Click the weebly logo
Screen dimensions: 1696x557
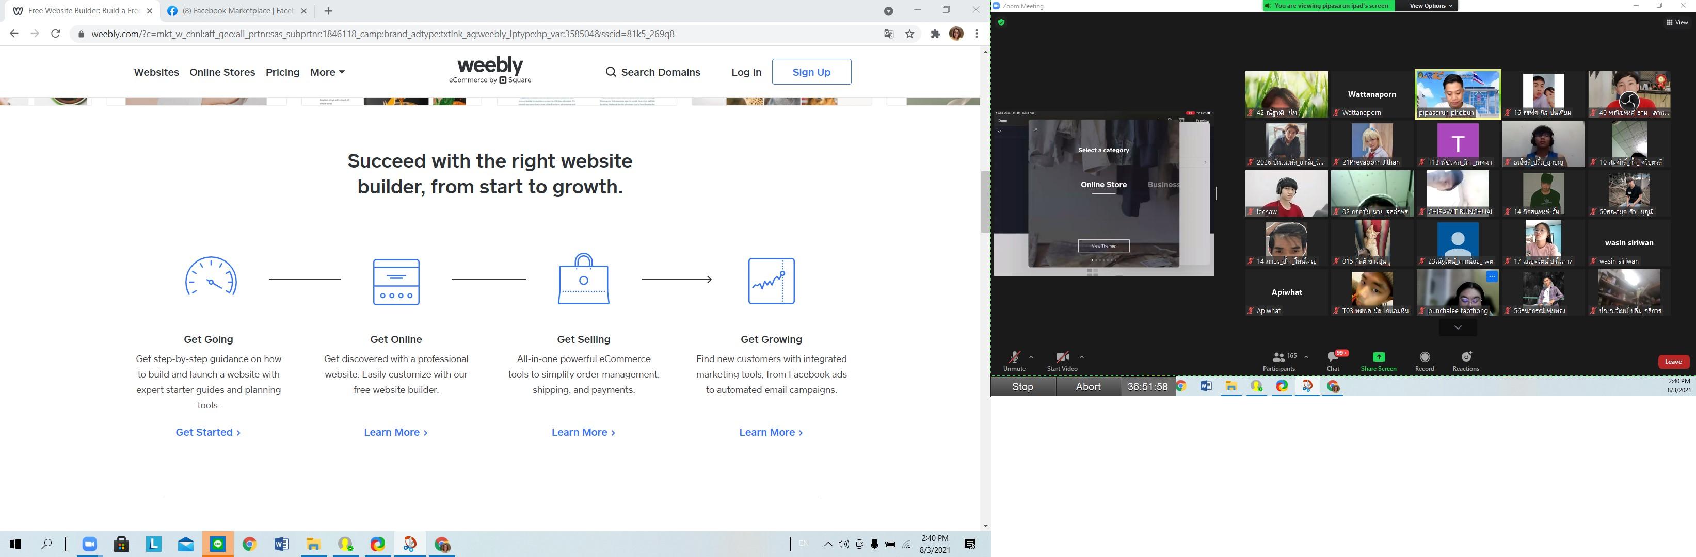pos(490,70)
